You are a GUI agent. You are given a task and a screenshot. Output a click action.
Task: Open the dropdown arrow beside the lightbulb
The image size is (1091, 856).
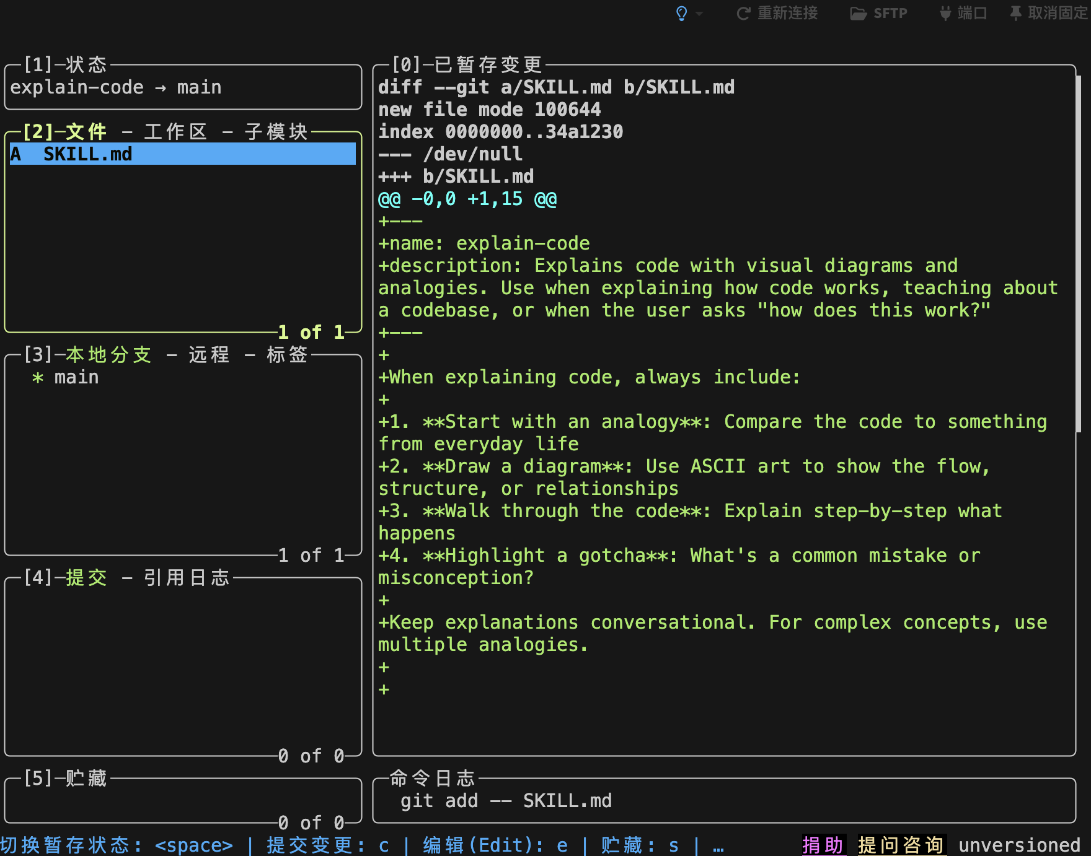click(699, 14)
